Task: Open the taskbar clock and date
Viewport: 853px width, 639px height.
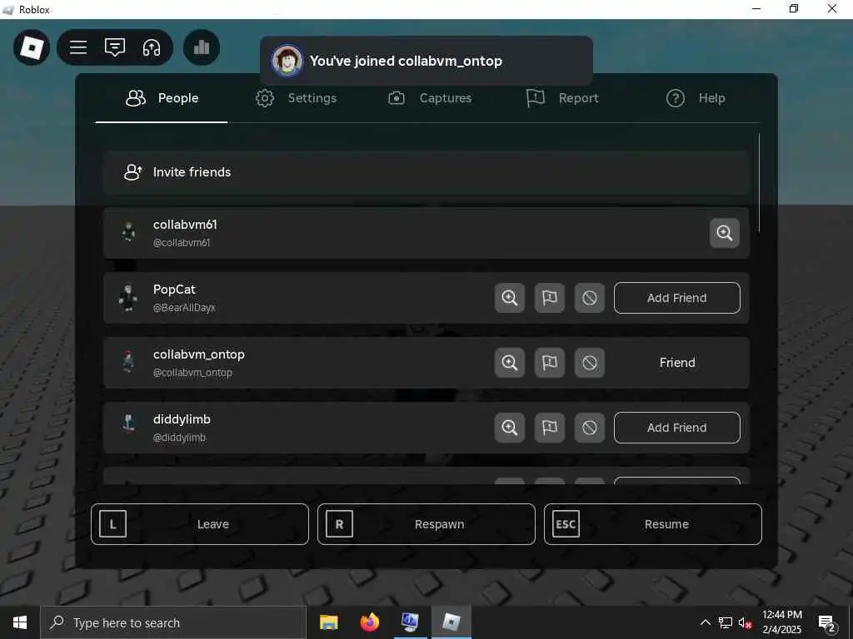Action: click(781, 622)
